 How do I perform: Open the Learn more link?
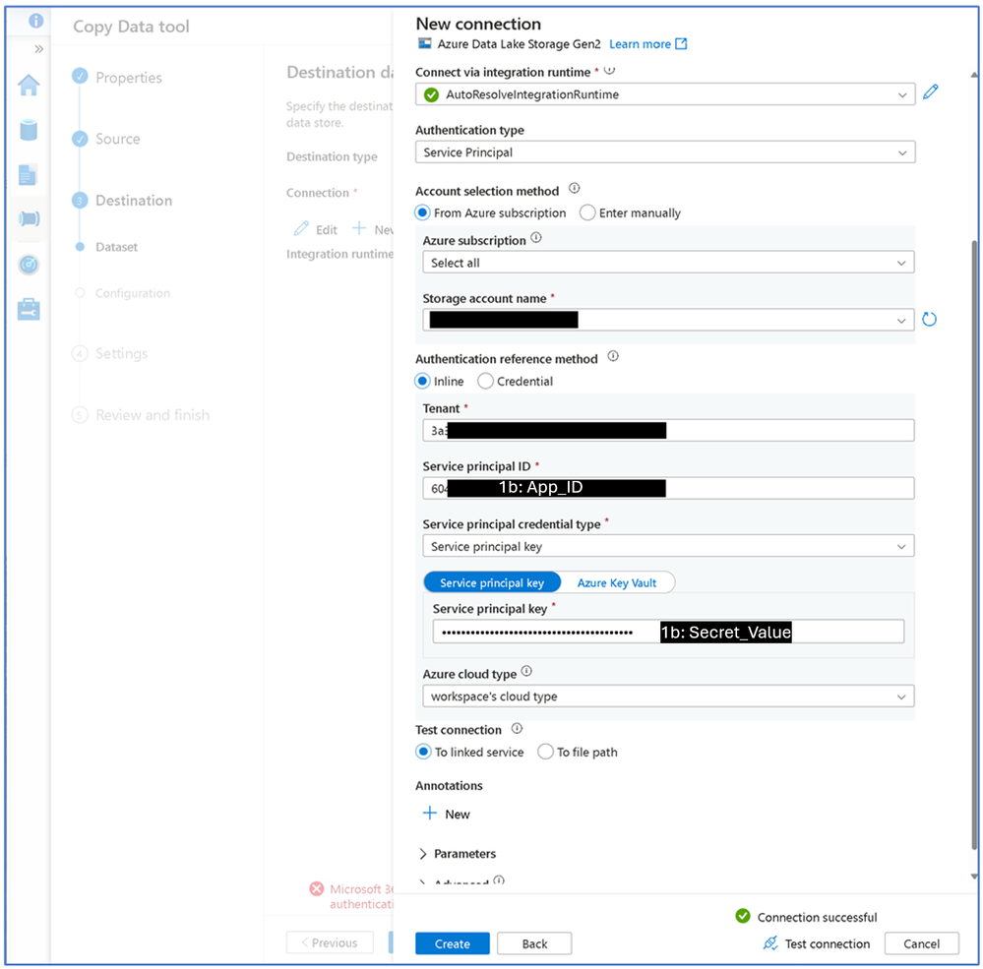648,44
